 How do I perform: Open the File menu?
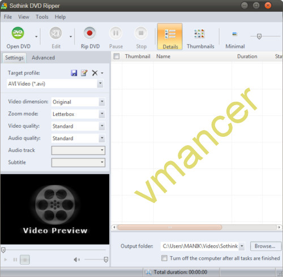pyautogui.click(x=8, y=17)
